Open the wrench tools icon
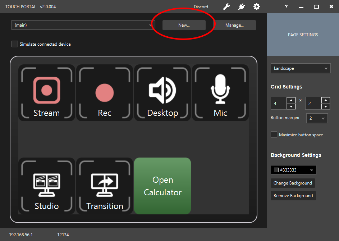339x241 pixels. click(x=226, y=6)
